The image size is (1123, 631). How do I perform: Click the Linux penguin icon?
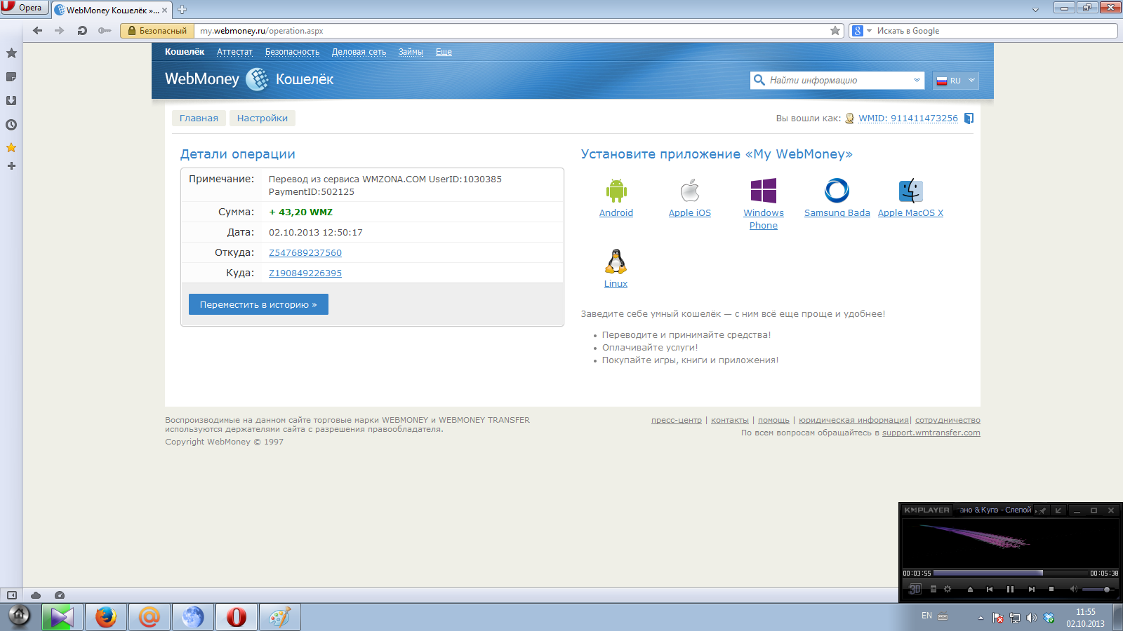(616, 262)
